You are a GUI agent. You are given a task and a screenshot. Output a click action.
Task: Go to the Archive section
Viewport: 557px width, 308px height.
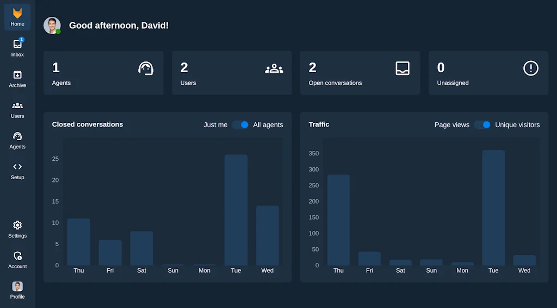(17, 78)
